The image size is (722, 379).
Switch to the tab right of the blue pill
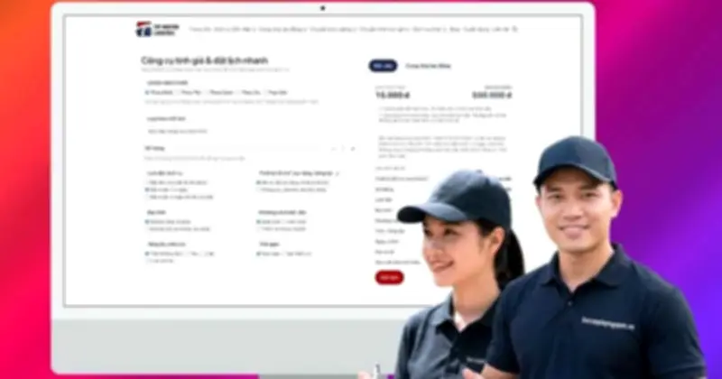tap(428, 66)
